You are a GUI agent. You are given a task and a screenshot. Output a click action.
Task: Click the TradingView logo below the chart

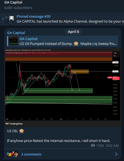click(14, 124)
